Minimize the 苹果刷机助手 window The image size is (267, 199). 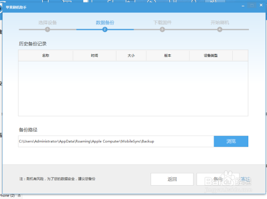click(243, 6)
